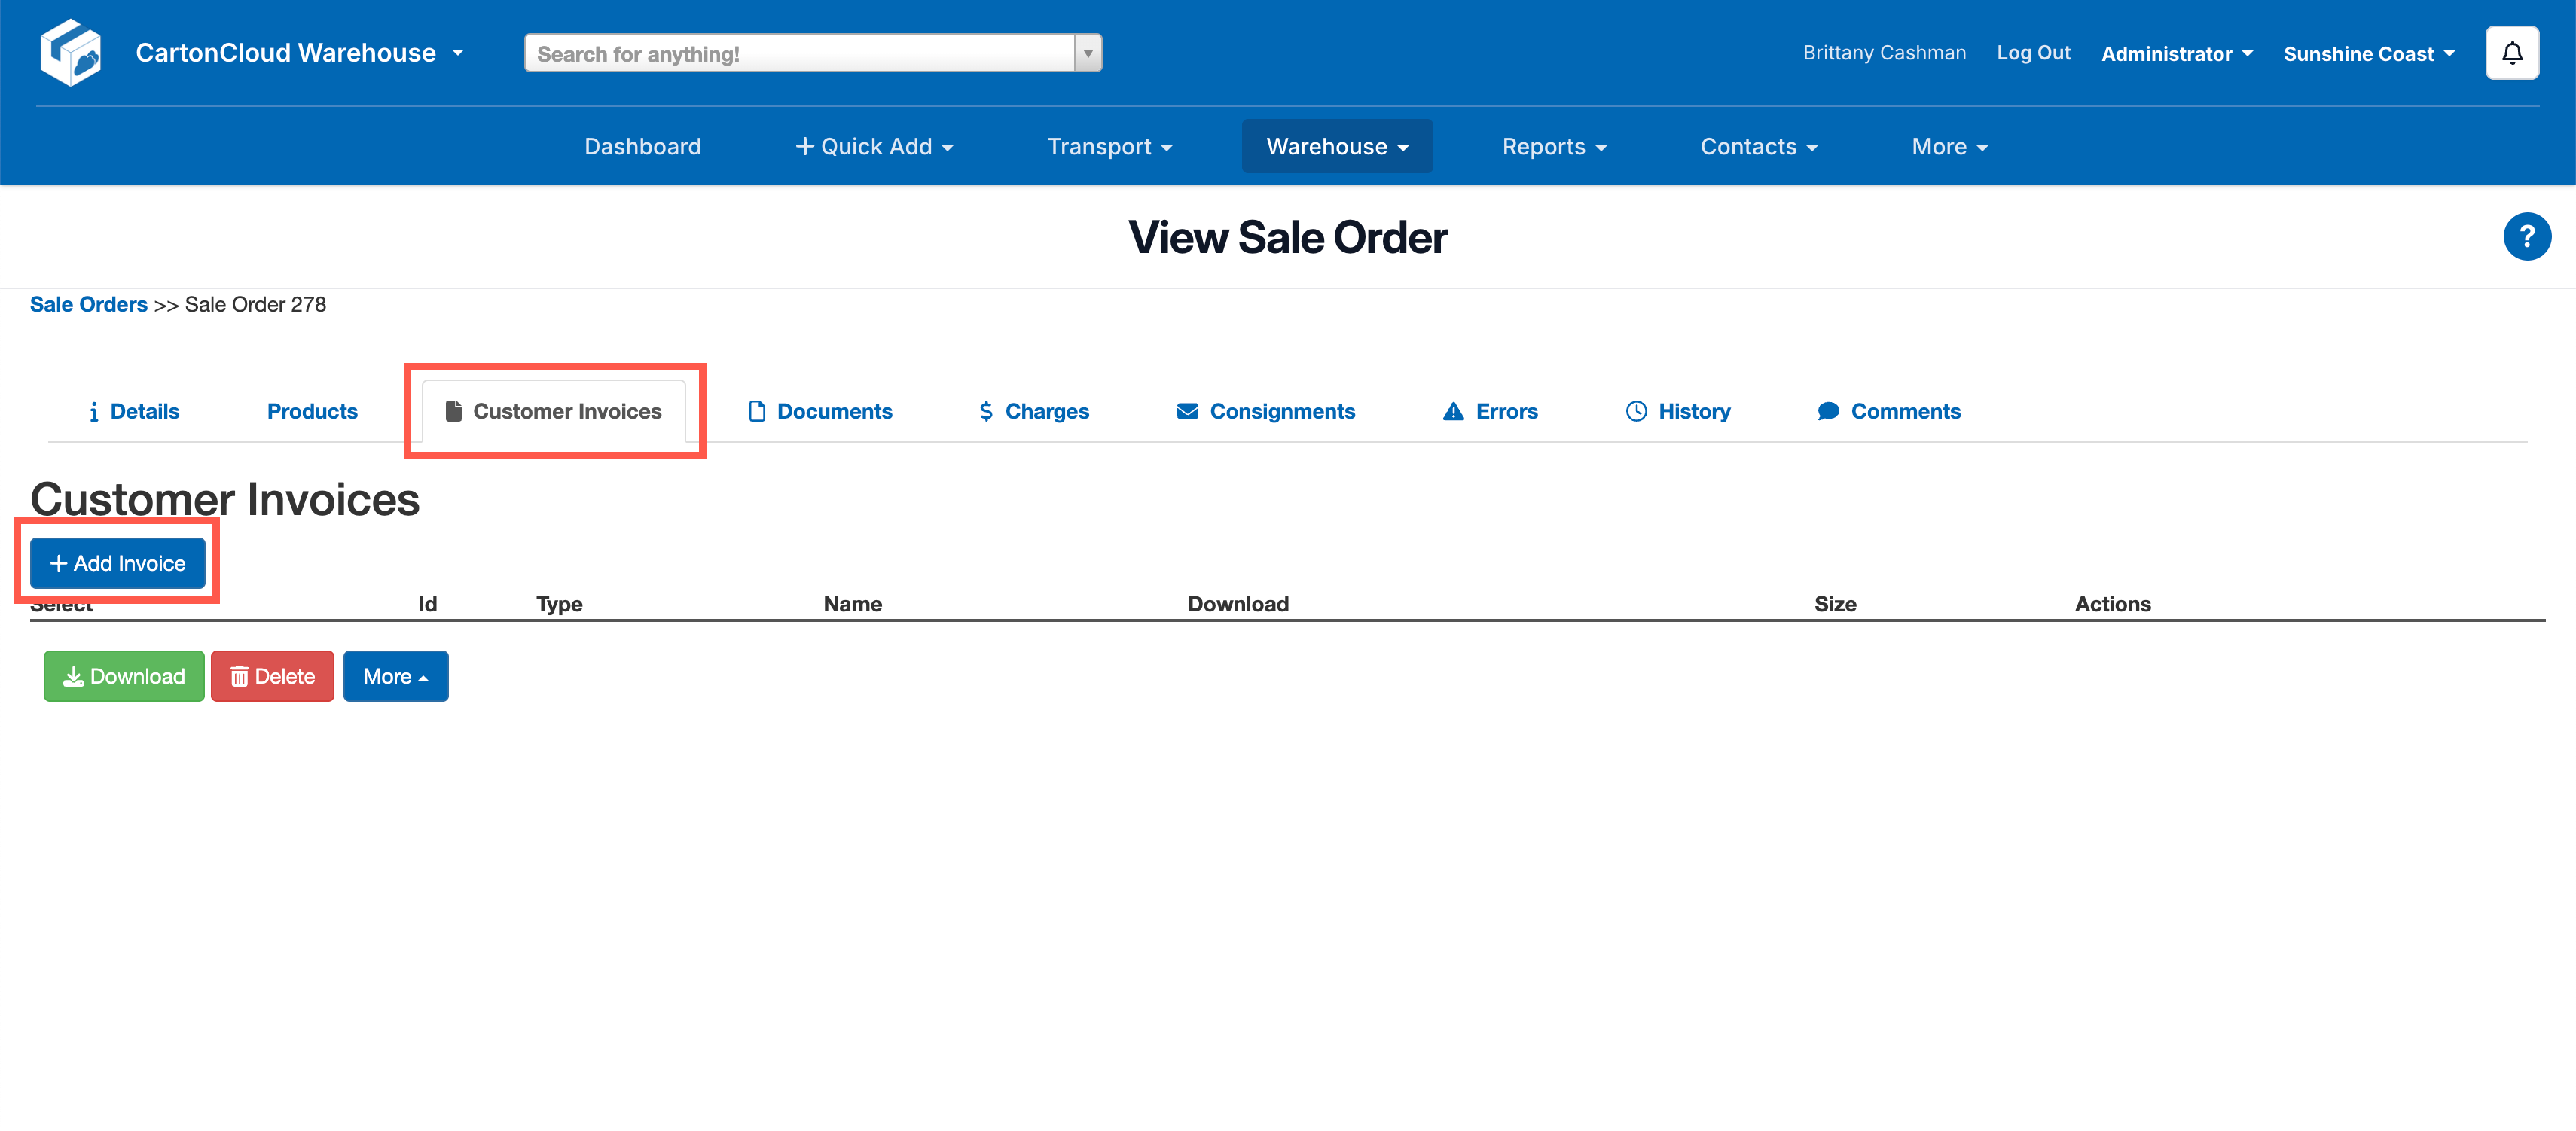
Task: Focus the Search for anything field
Action: point(800,54)
